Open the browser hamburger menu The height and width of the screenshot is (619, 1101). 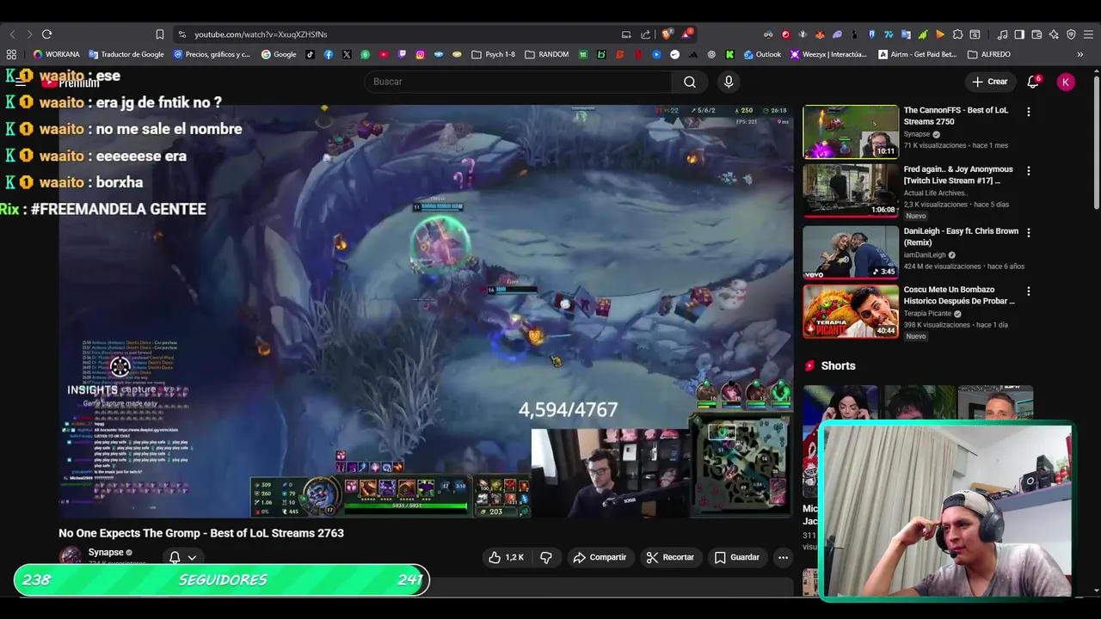1088,34
